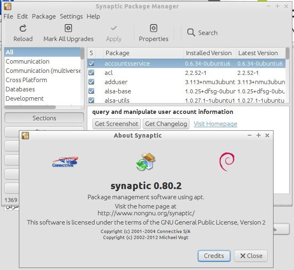Toggle status checkbox for adduser
This screenshot has height=270, width=294.
click(91, 82)
